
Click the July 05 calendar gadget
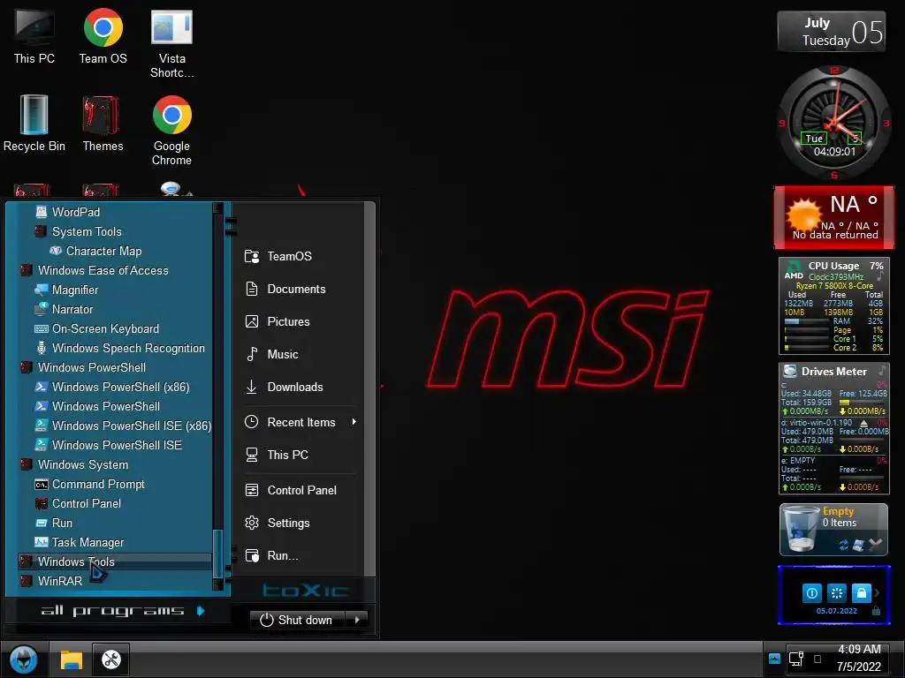(831, 32)
